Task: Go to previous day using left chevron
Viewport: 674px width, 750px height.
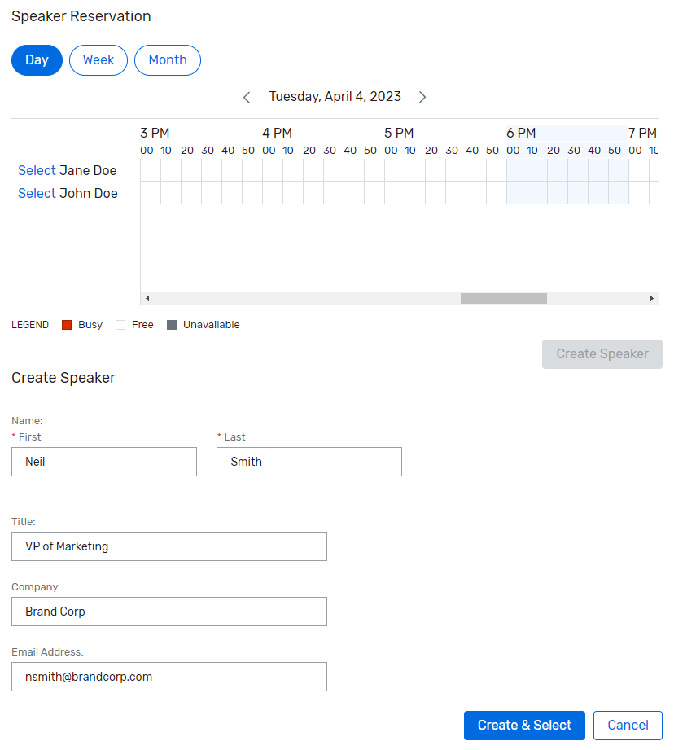Action: (x=247, y=98)
